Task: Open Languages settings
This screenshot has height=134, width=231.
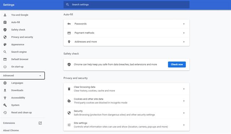Action: point(17,83)
